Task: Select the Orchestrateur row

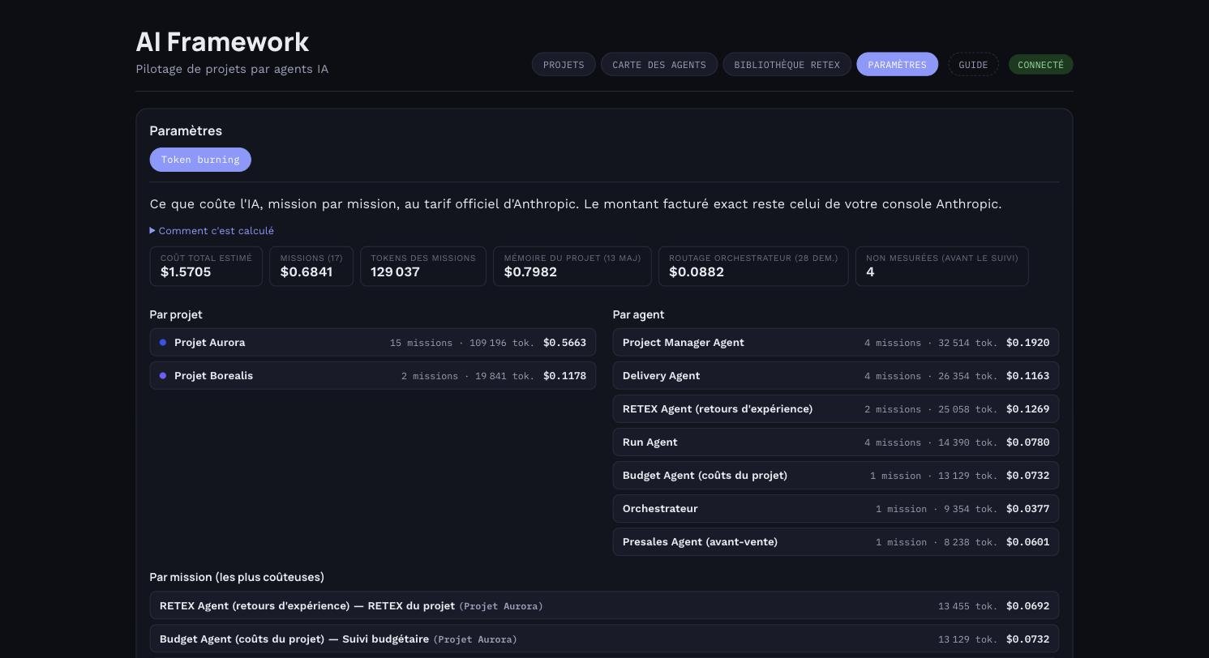Action: (x=836, y=509)
